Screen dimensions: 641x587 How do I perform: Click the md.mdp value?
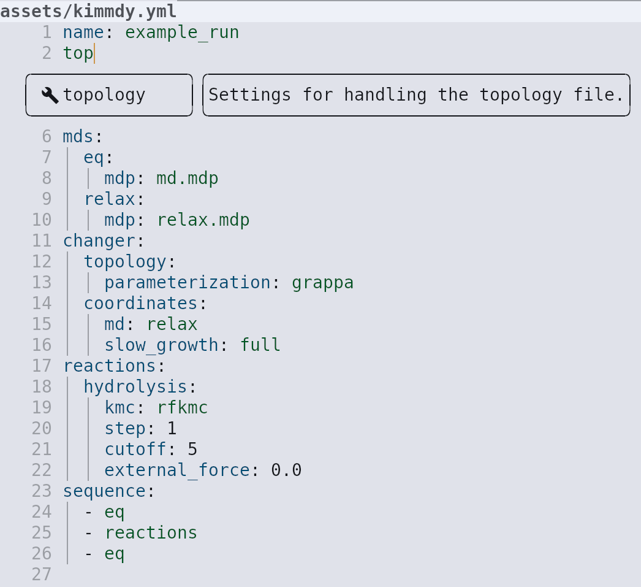click(187, 178)
